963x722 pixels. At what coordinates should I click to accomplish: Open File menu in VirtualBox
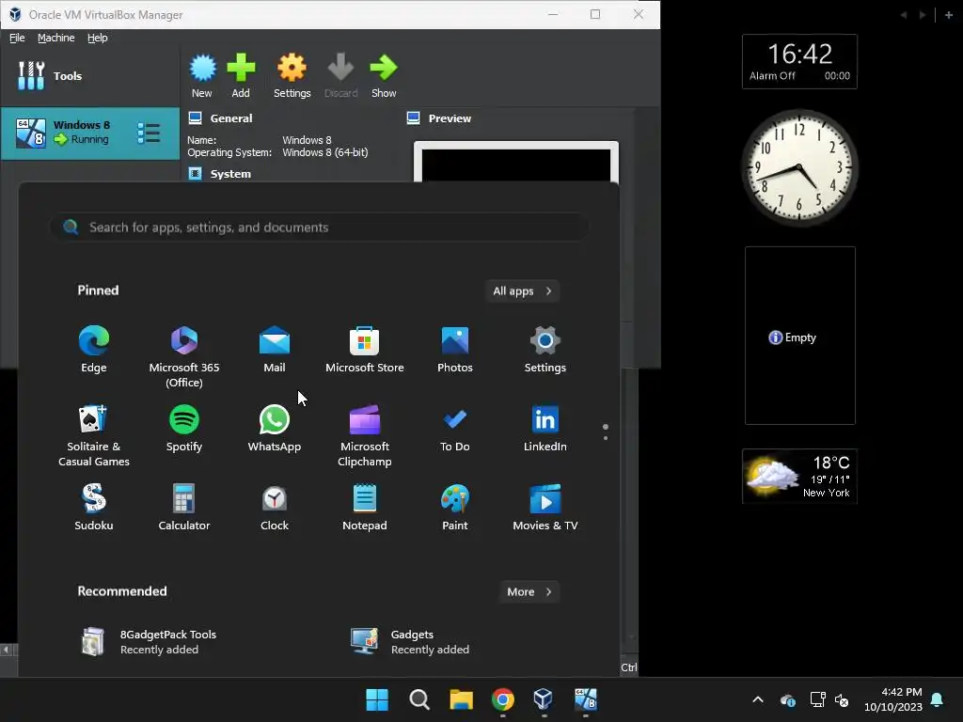click(x=17, y=38)
